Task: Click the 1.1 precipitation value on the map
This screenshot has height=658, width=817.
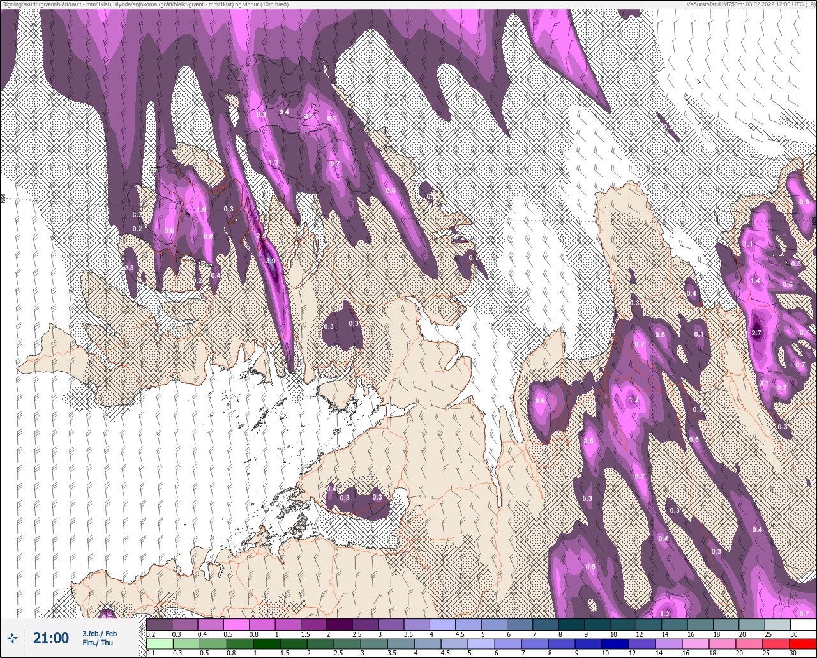Action: click(x=748, y=244)
